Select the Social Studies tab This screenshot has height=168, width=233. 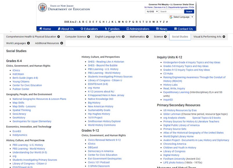(180, 37)
